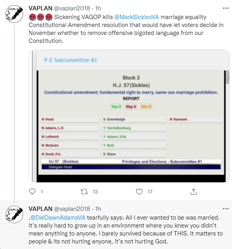
Task: Open the second tweet's three-dot menu
Action: [226, 208]
